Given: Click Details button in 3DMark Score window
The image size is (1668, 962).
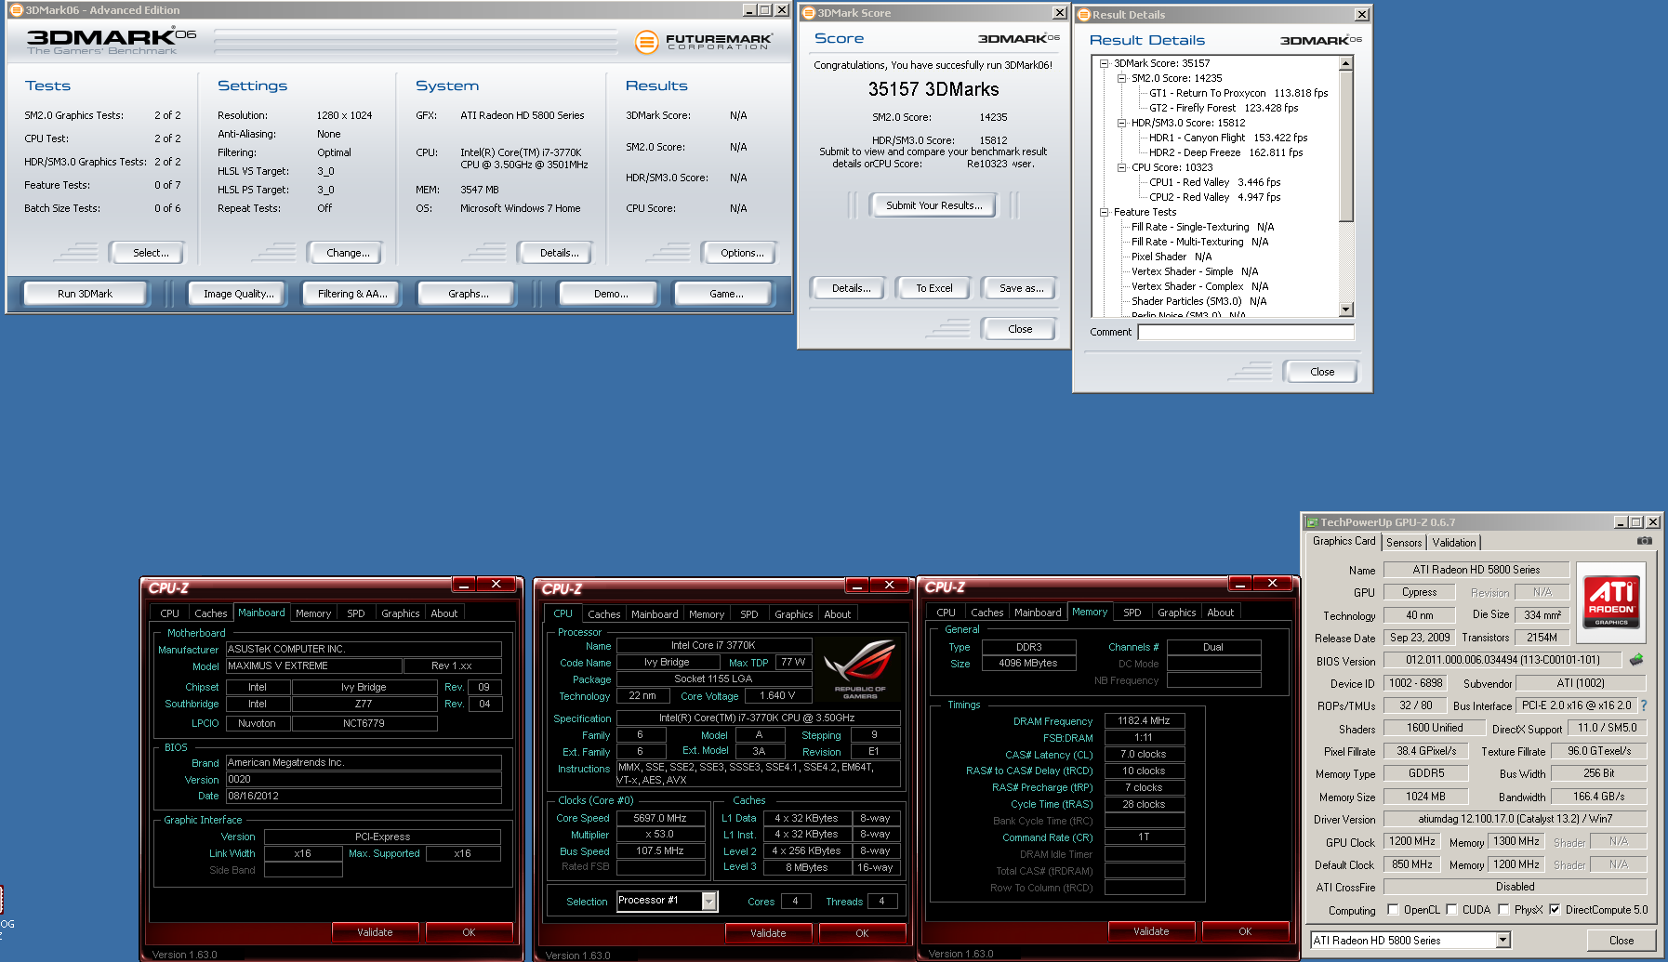Looking at the screenshot, I should tap(851, 288).
